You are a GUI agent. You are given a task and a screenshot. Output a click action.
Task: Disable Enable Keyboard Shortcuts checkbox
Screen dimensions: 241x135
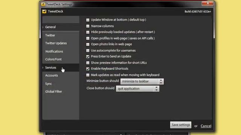coord(88,69)
